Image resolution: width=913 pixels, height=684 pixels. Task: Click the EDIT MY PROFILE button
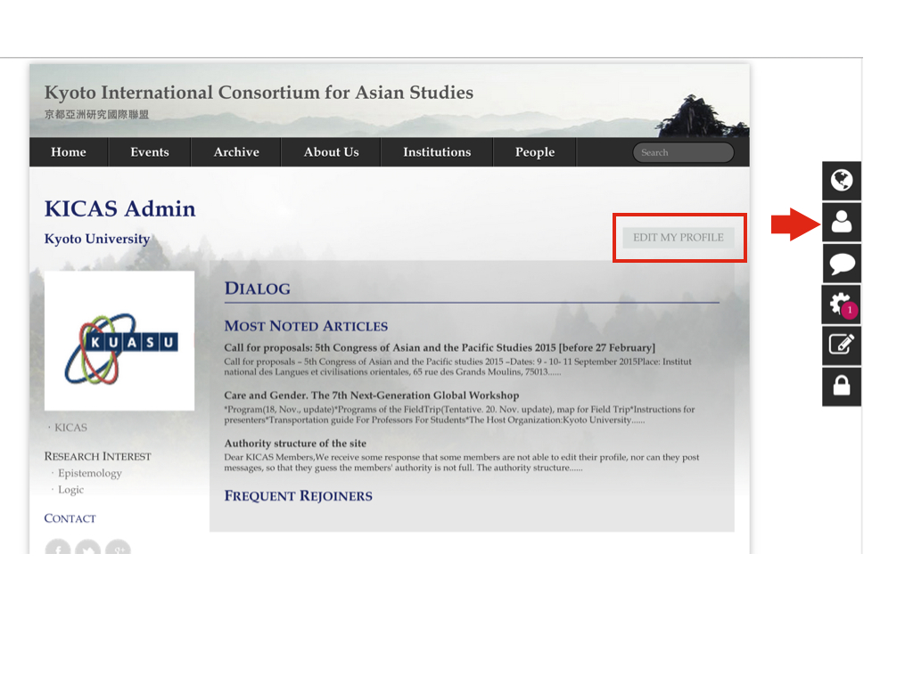(679, 237)
